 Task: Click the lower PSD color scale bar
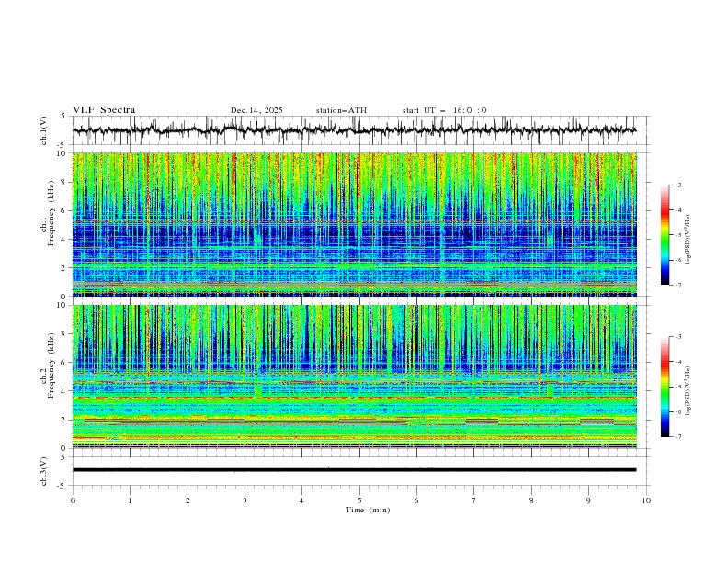[x=665, y=387]
